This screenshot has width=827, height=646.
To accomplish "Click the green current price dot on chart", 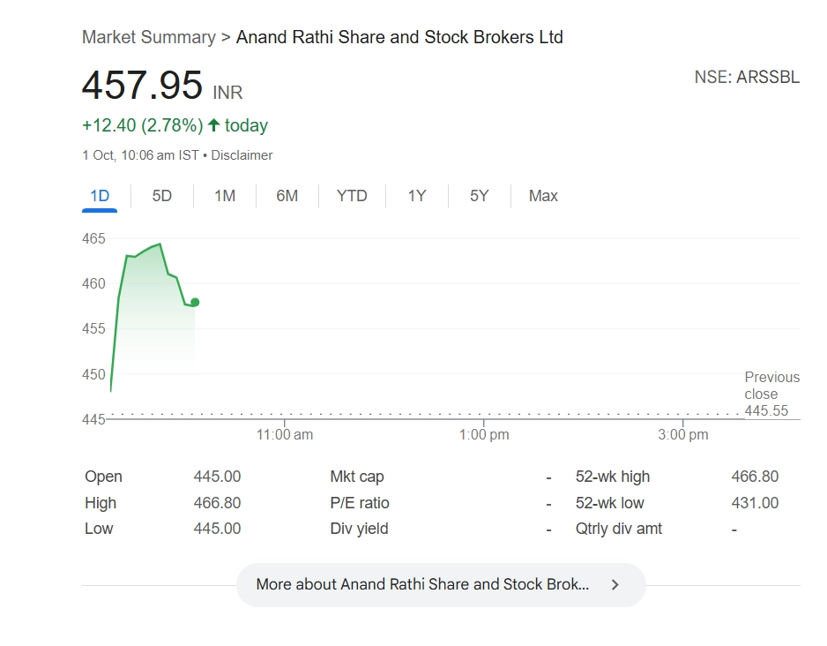I will [195, 302].
